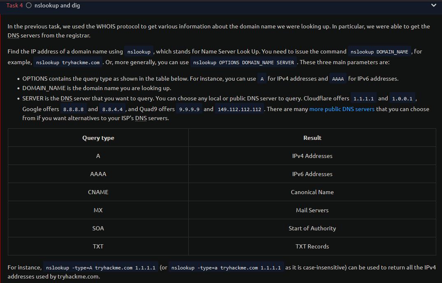Screen dimensions: 442x283
Task: Select the 1.1.1.1 Cloudflare address
Action: (x=363, y=98)
